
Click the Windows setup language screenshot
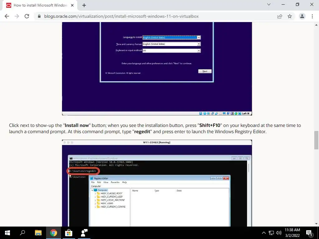(157, 69)
